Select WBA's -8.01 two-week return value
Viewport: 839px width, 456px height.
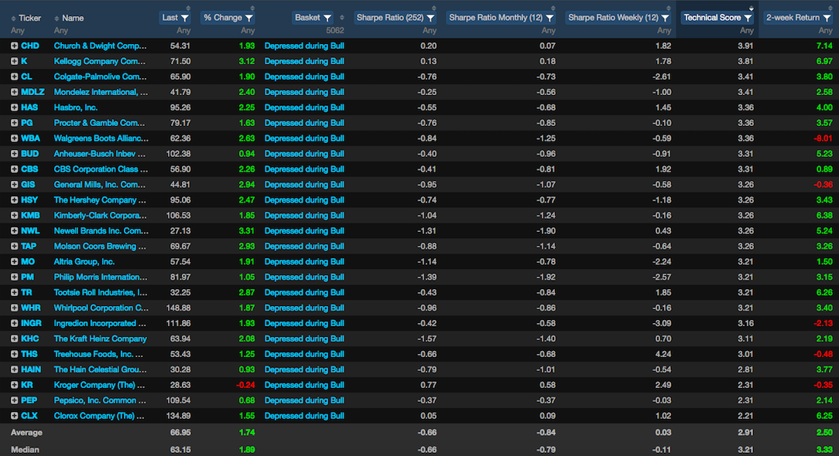[823, 138]
